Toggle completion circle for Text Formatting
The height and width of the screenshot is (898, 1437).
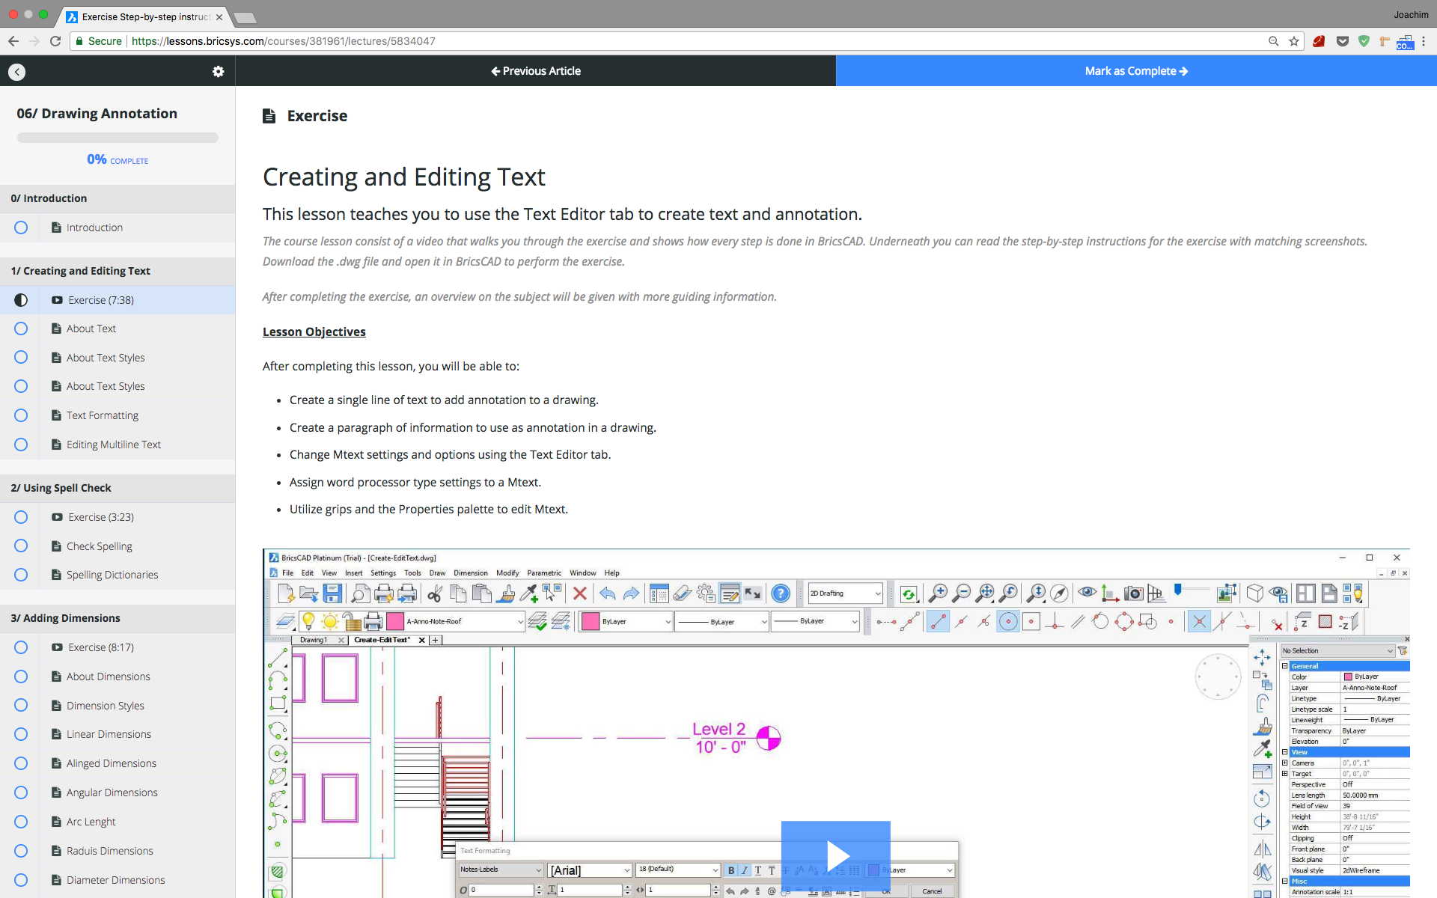click(x=21, y=415)
